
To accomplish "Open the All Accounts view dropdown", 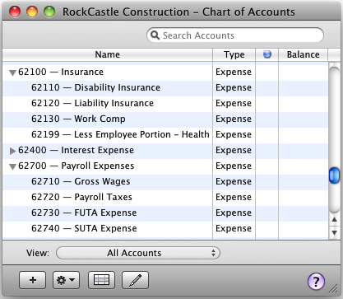I will click(138, 253).
